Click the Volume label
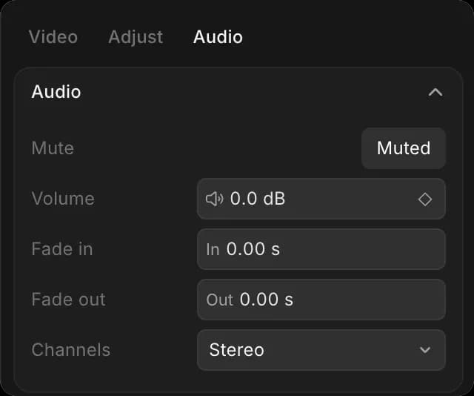 (63, 199)
